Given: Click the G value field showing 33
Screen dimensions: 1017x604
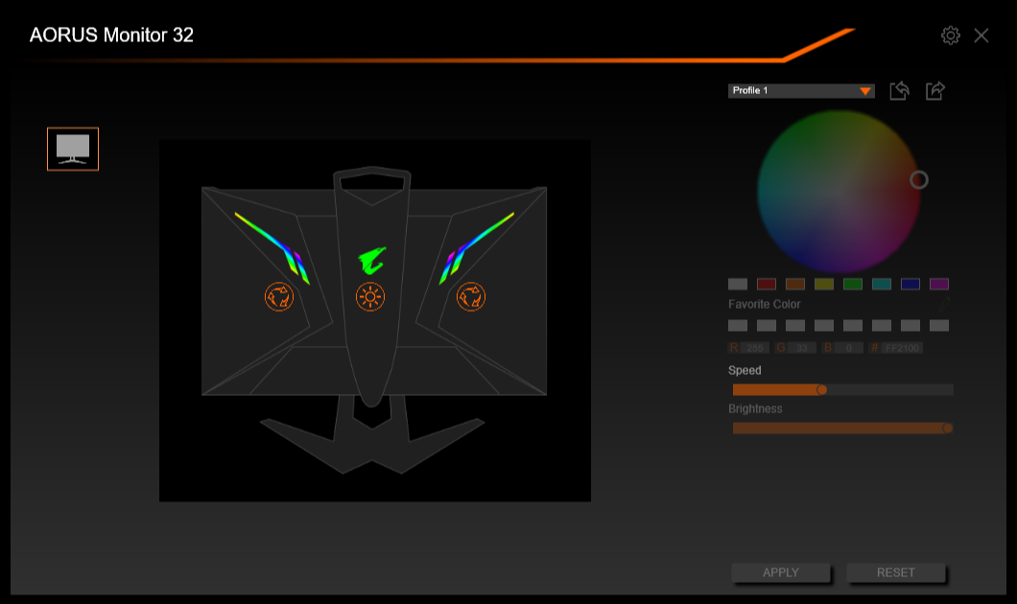Looking at the screenshot, I should pyautogui.click(x=802, y=348).
